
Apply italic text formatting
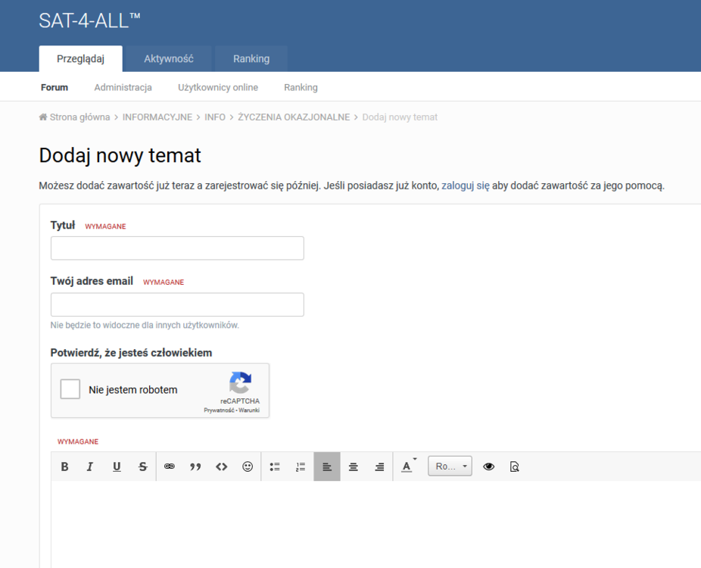coord(90,467)
